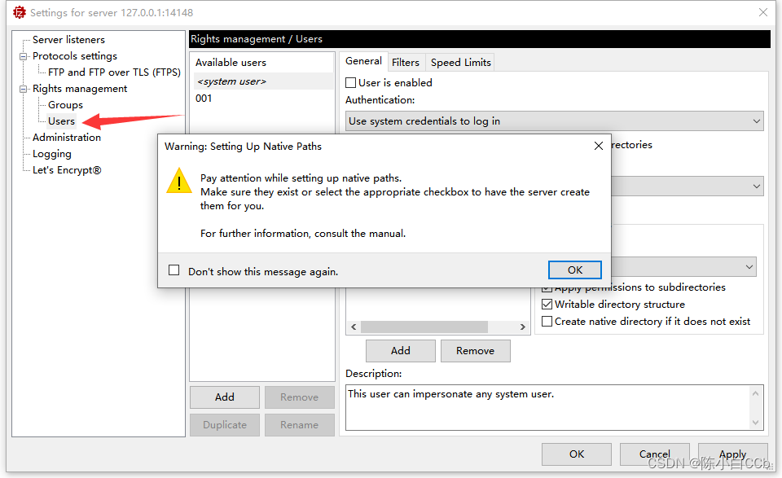Click the FileZilla Server title bar icon
Viewport: 782px width, 478px height.
19,12
